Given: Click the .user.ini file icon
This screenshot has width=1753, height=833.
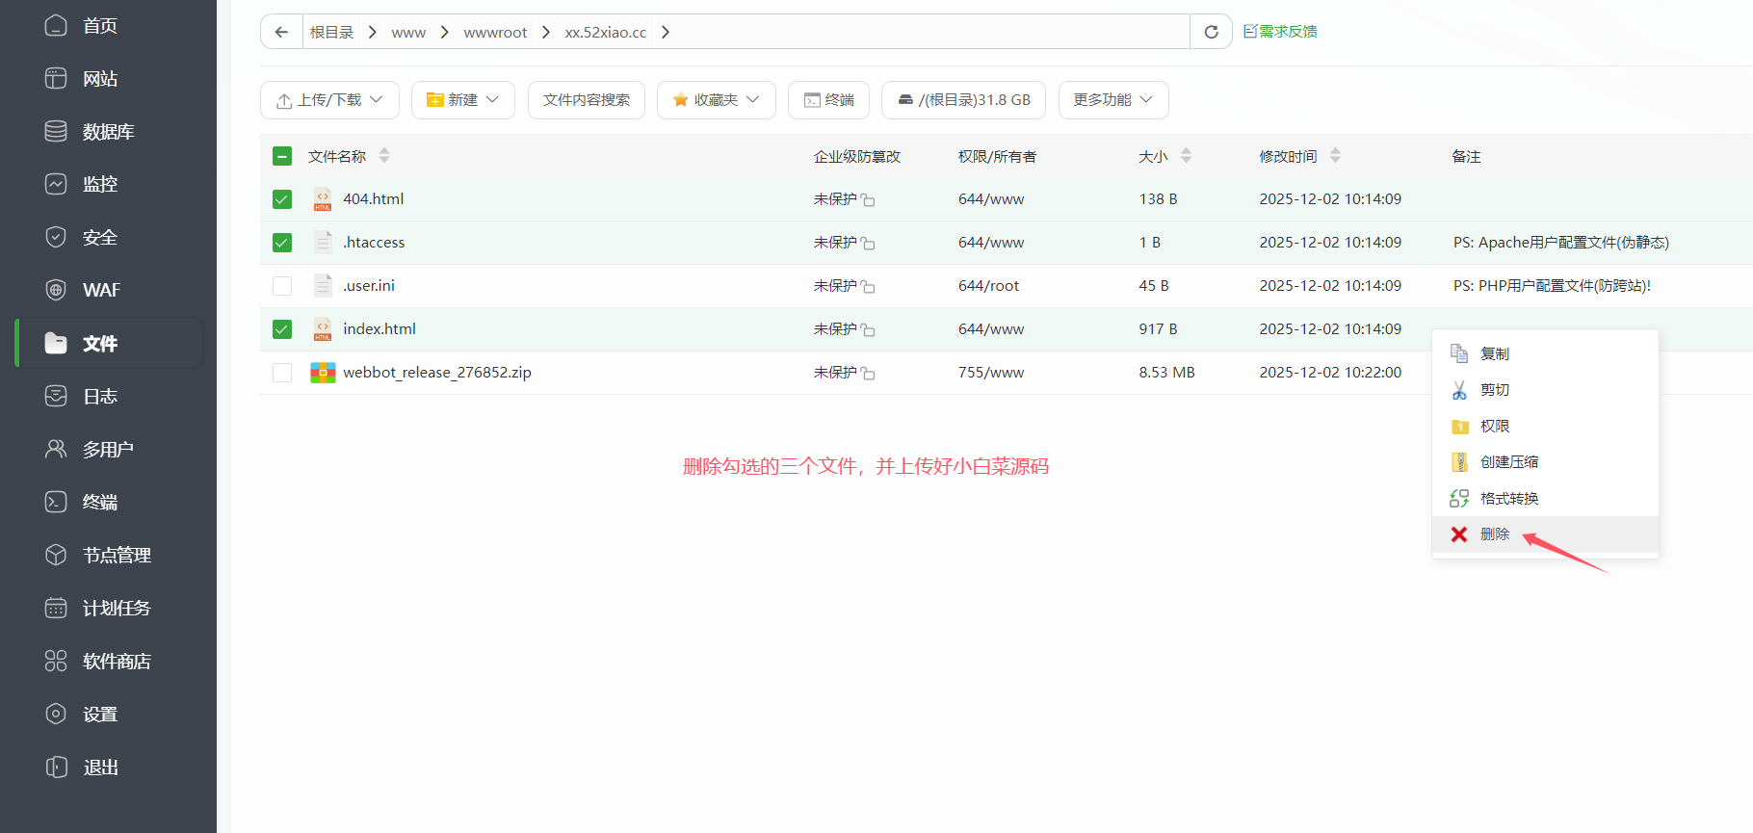Looking at the screenshot, I should click(x=323, y=286).
